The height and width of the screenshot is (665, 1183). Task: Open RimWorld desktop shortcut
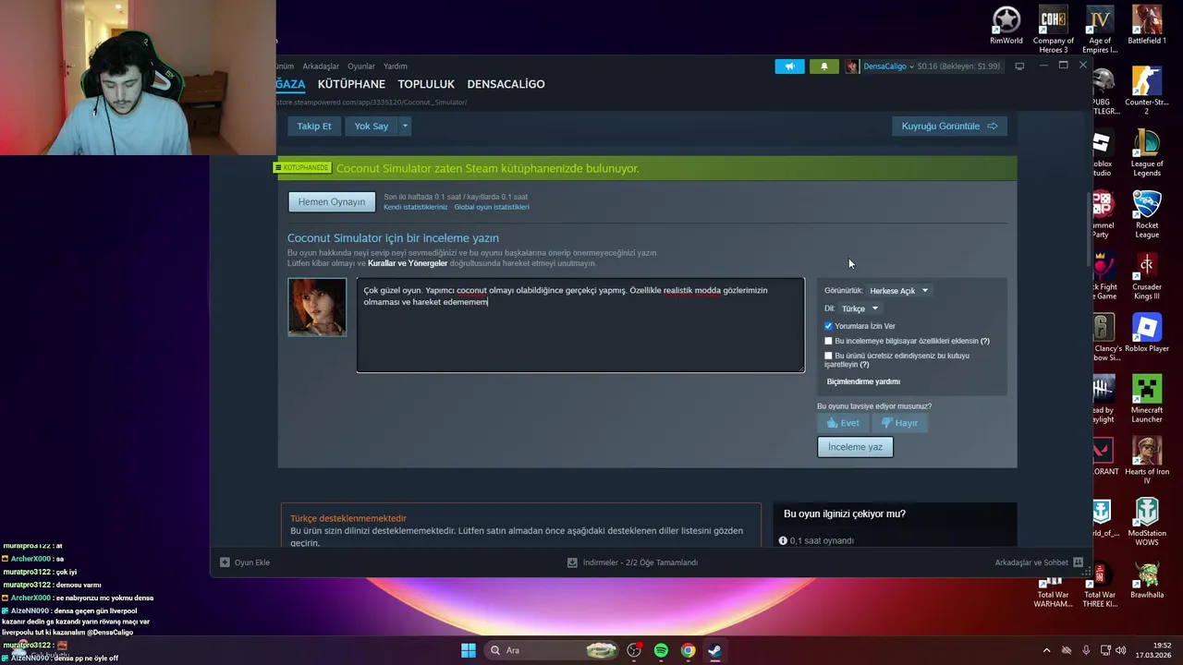pyautogui.click(x=1006, y=26)
